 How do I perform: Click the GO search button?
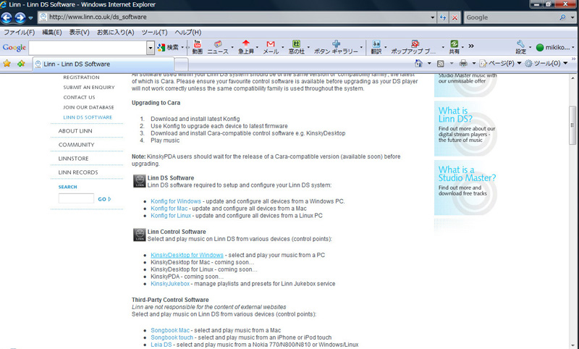click(x=104, y=199)
